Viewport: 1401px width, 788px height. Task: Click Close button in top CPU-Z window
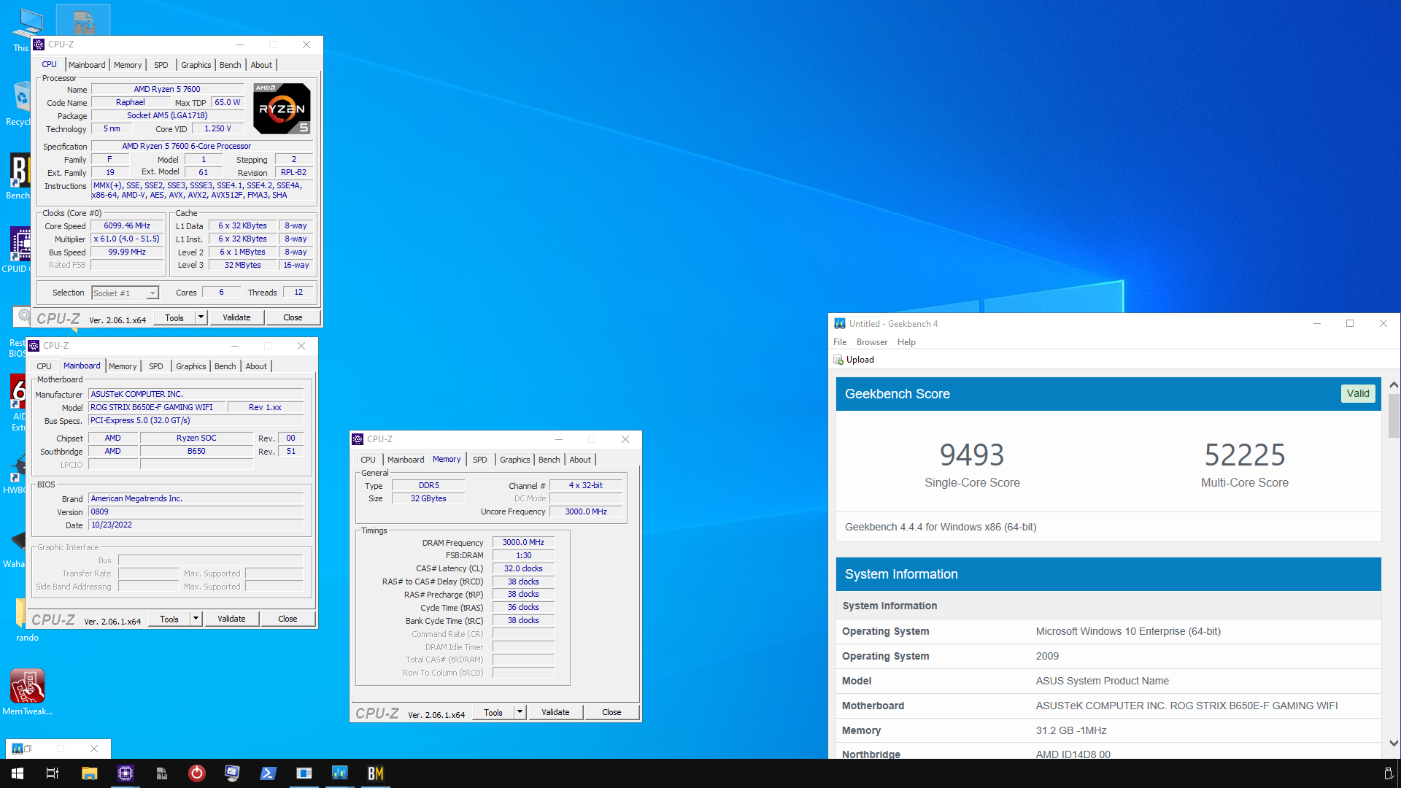(293, 317)
